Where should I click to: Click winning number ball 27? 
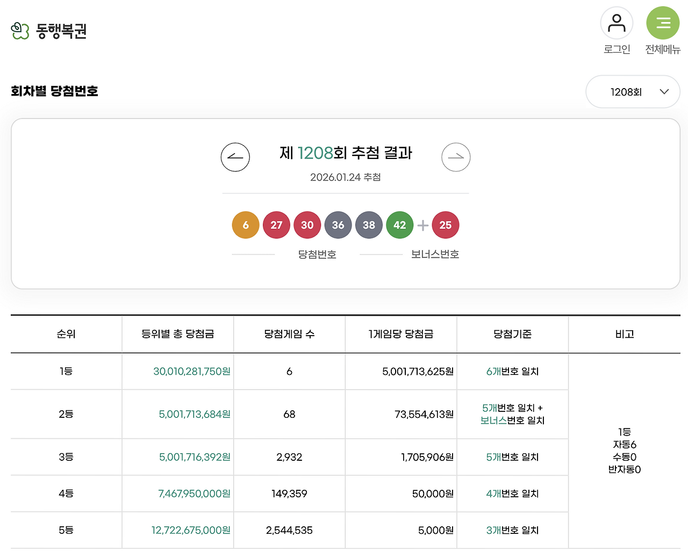(x=276, y=225)
